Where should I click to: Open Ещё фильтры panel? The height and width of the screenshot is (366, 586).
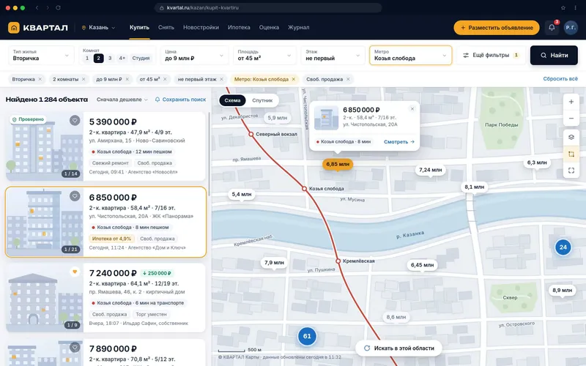click(x=491, y=56)
